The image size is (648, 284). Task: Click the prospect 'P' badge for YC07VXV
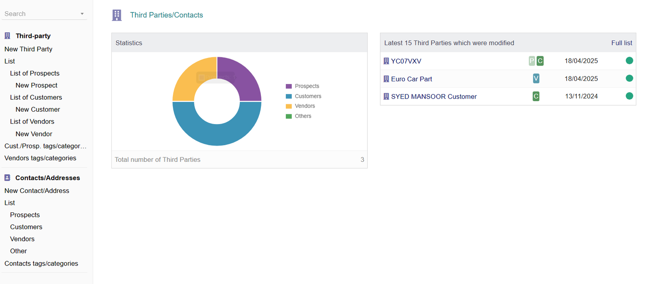(x=532, y=61)
